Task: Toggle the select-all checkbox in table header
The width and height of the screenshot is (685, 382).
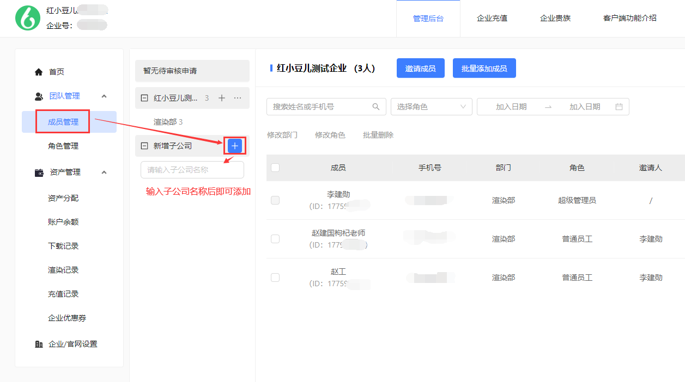Action: (275, 168)
